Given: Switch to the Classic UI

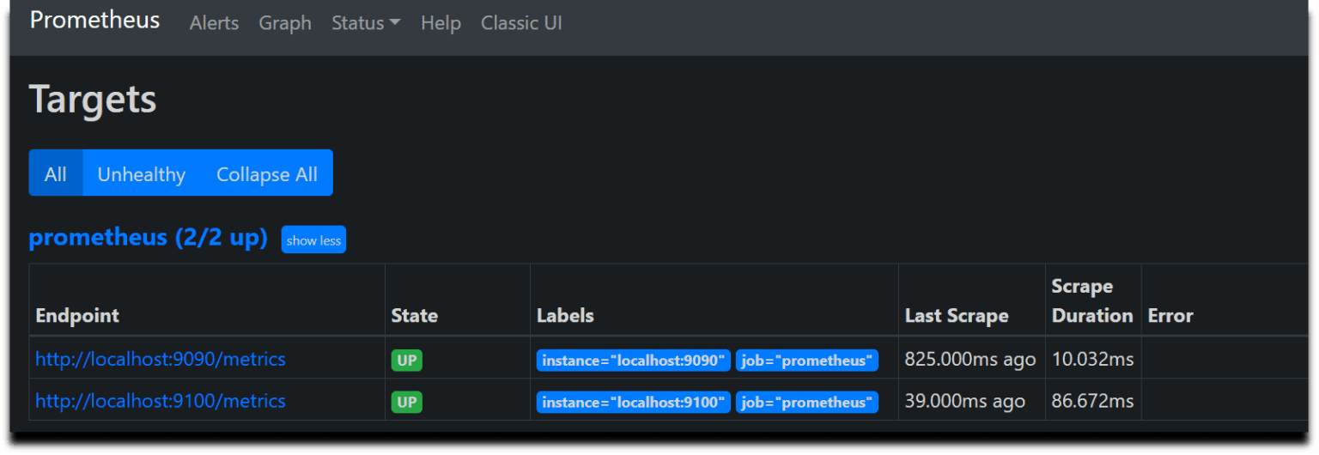Looking at the screenshot, I should (x=521, y=23).
